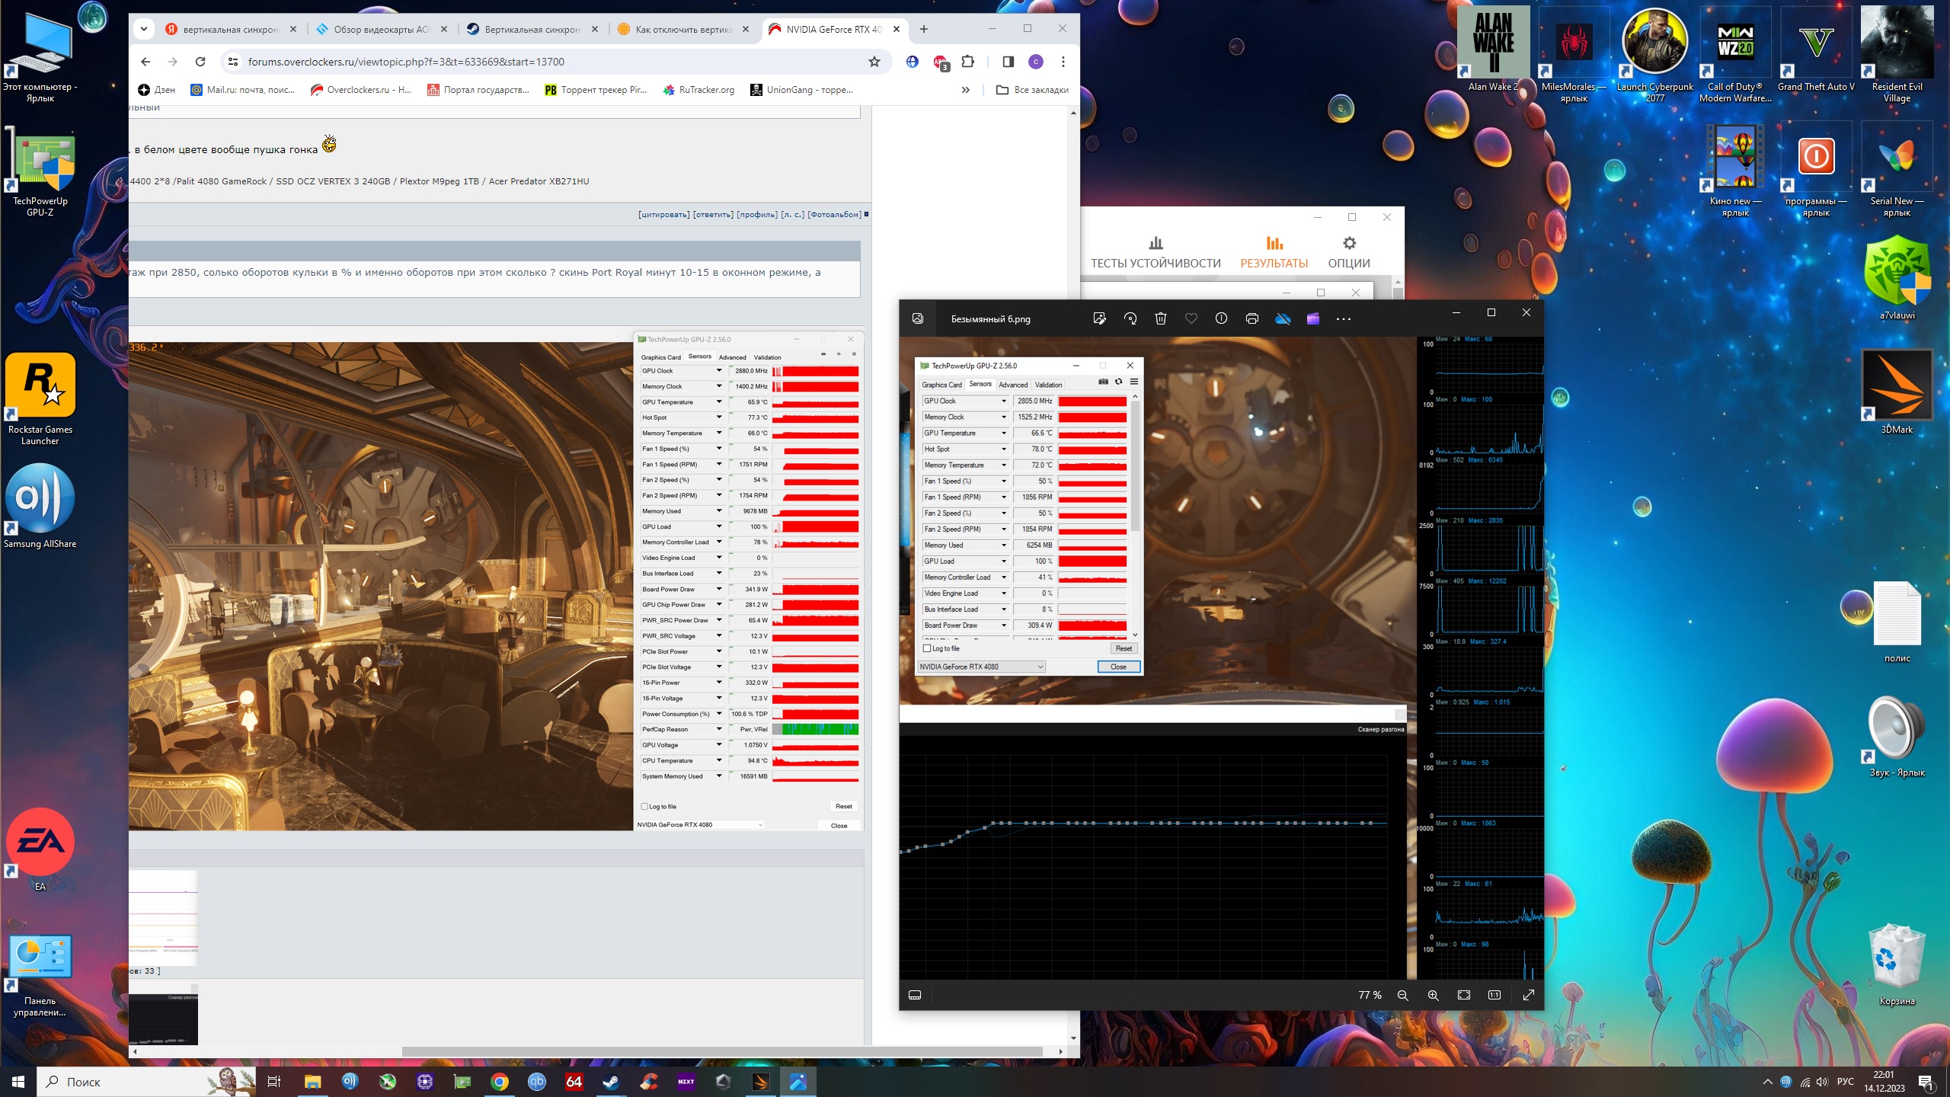Expand hidden bookmarks with double chevron
The width and height of the screenshot is (1950, 1097).
click(965, 90)
